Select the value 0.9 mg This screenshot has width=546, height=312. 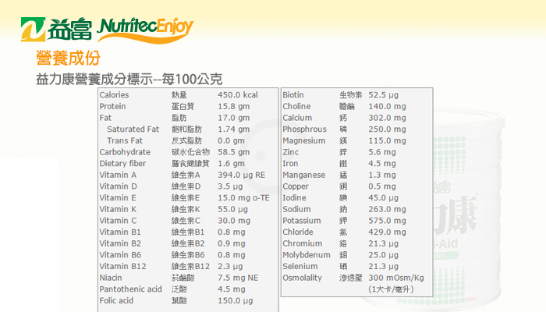232,243
